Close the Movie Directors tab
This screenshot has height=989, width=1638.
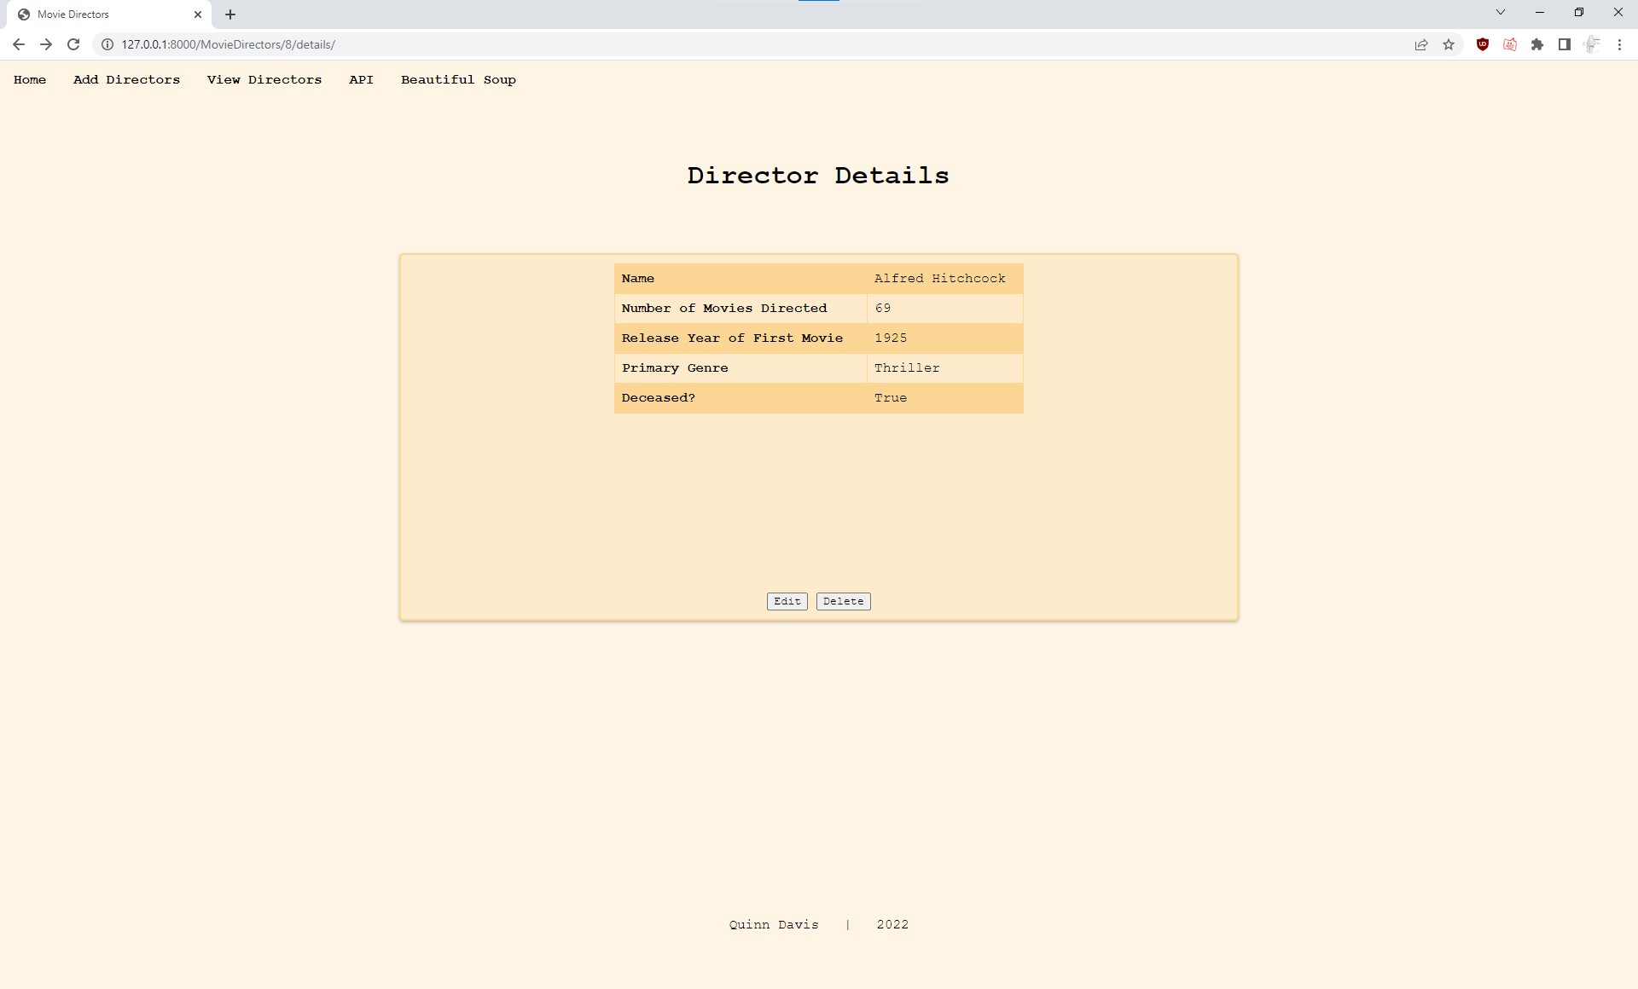click(198, 14)
